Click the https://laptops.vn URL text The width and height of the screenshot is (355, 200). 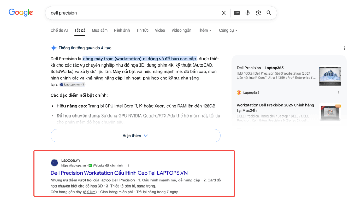point(73,165)
